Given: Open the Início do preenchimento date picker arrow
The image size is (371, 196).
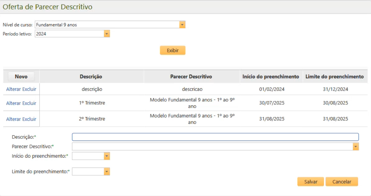Looking at the screenshot, I should click(107, 156).
